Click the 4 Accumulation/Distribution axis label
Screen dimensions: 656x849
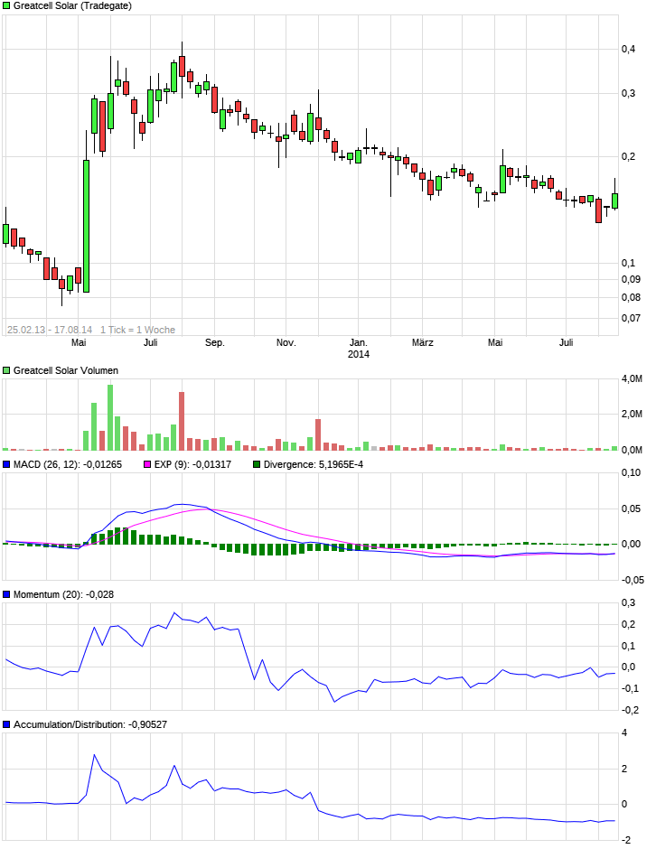624,733
